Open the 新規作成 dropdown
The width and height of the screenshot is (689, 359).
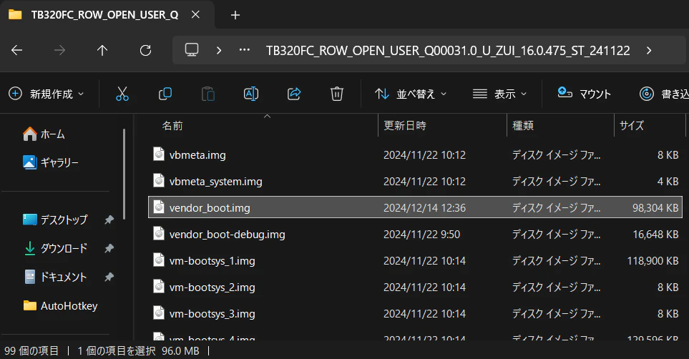point(46,94)
